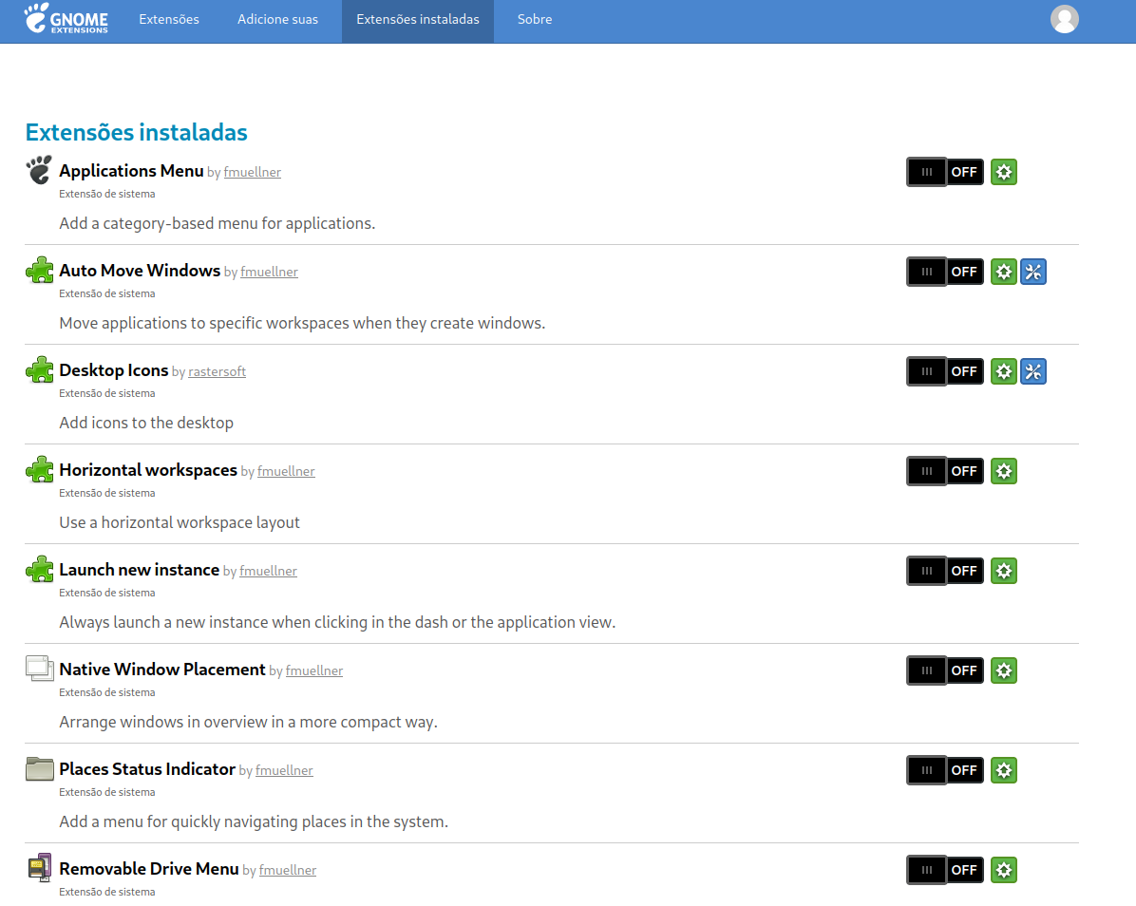Click the Removable Drive Menu title
The image size is (1136, 906).
click(x=149, y=869)
